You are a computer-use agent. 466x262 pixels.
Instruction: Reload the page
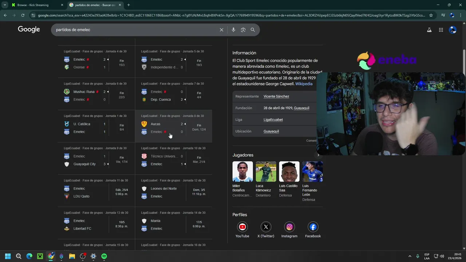click(x=23, y=15)
